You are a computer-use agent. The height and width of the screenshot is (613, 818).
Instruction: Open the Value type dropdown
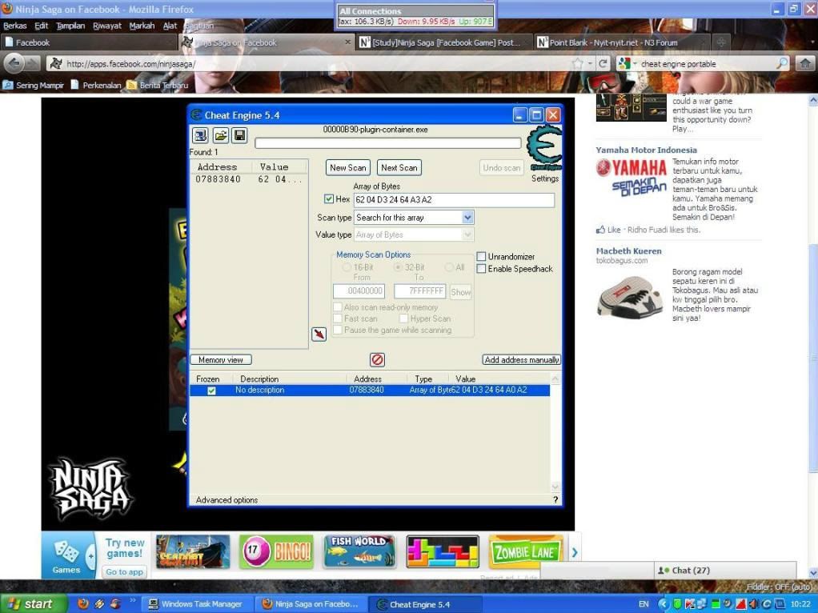point(467,234)
